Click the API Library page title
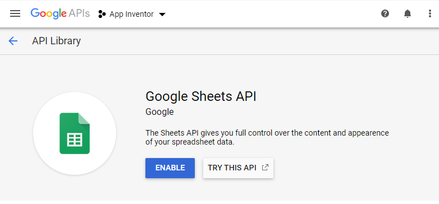Image resolution: width=439 pixels, height=204 pixels. pyautogui.click(x=56, y=41)
